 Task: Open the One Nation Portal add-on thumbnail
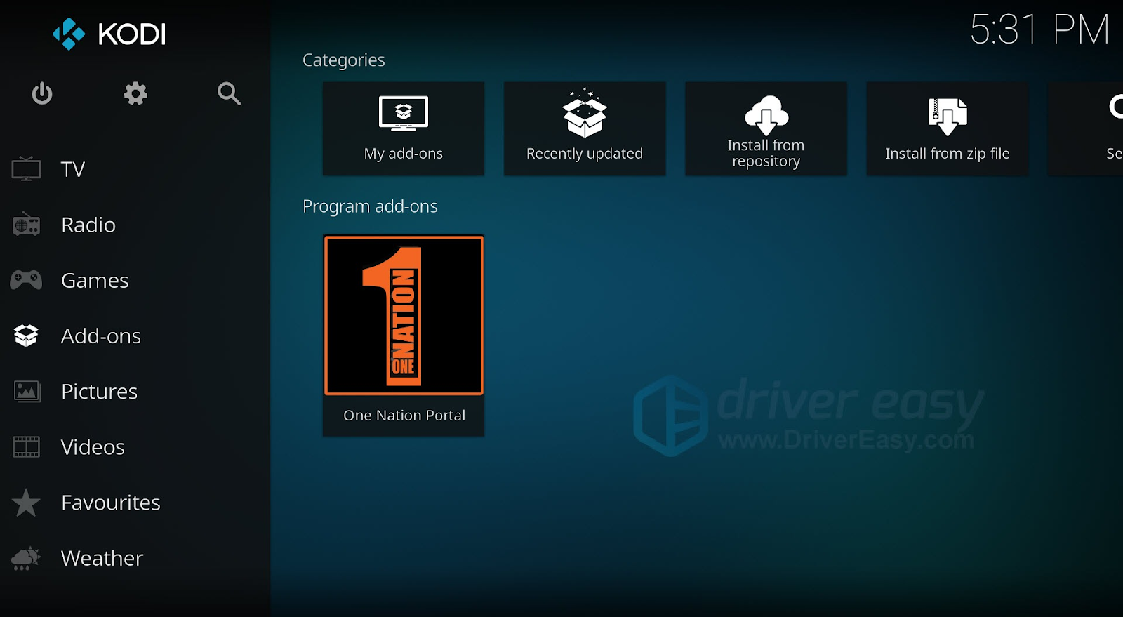[x=404, y=315]
